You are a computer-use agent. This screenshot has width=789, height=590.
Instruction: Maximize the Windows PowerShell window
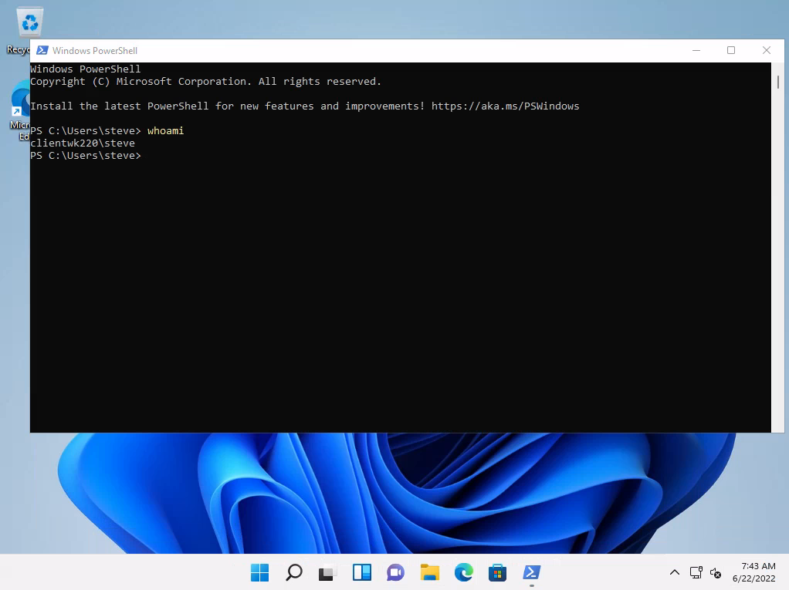731,51
